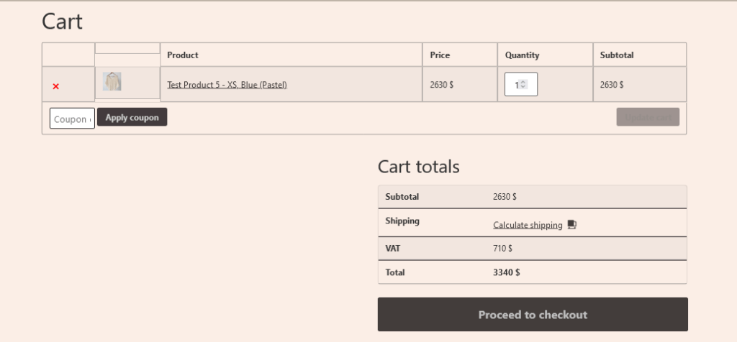Click the Subtotal column header in cart table

(x=617, y=55)
